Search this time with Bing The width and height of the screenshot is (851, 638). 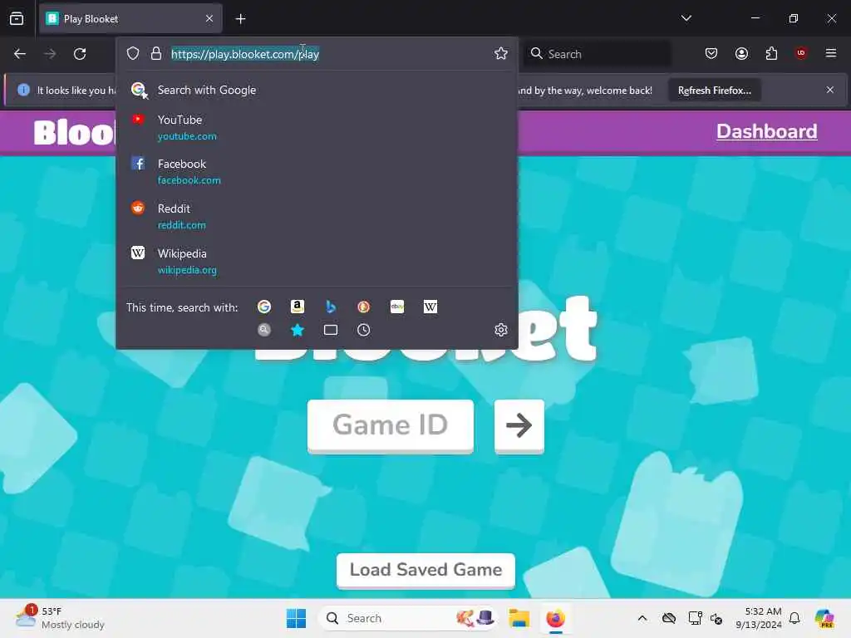click(x=331, y=307)
